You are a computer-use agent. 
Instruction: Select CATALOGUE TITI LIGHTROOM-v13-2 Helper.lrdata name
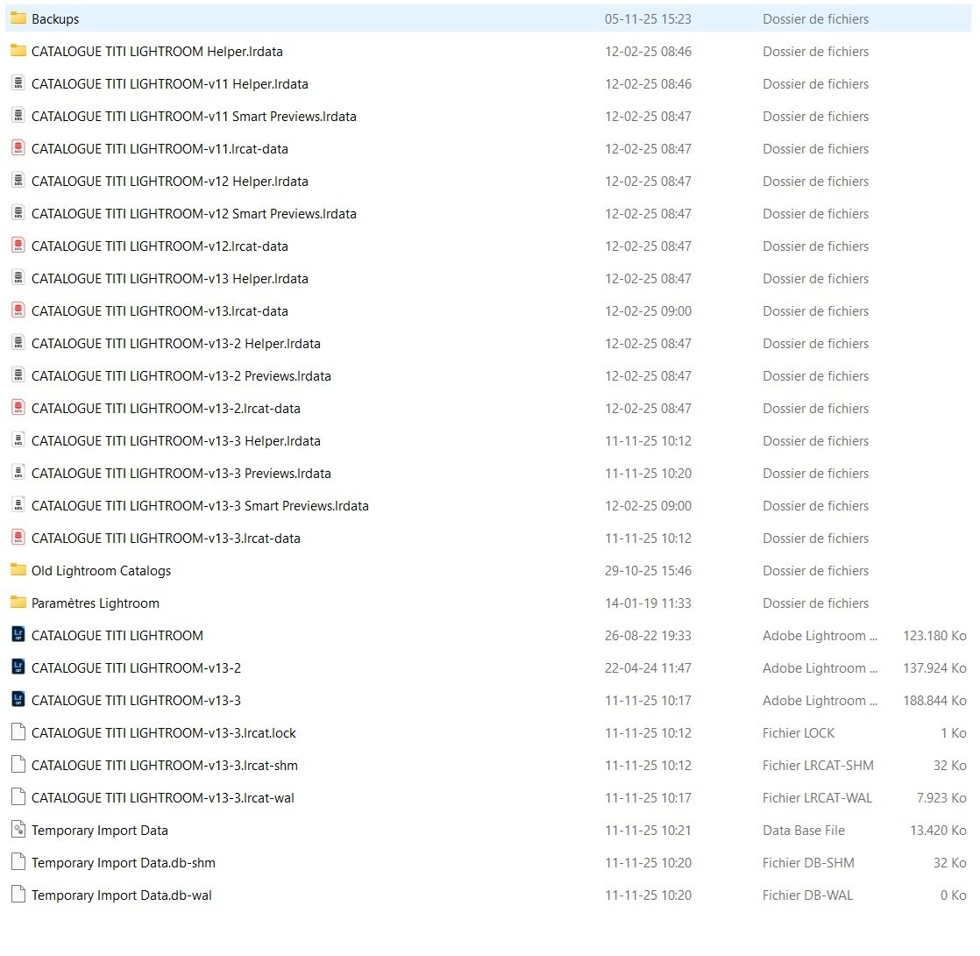pyautogui.click(x=175, y=344)
